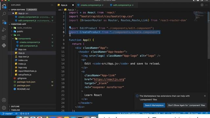
Task: Click Don't Show Again for component files
Action: pyautogui.click(x=186, y=105)
